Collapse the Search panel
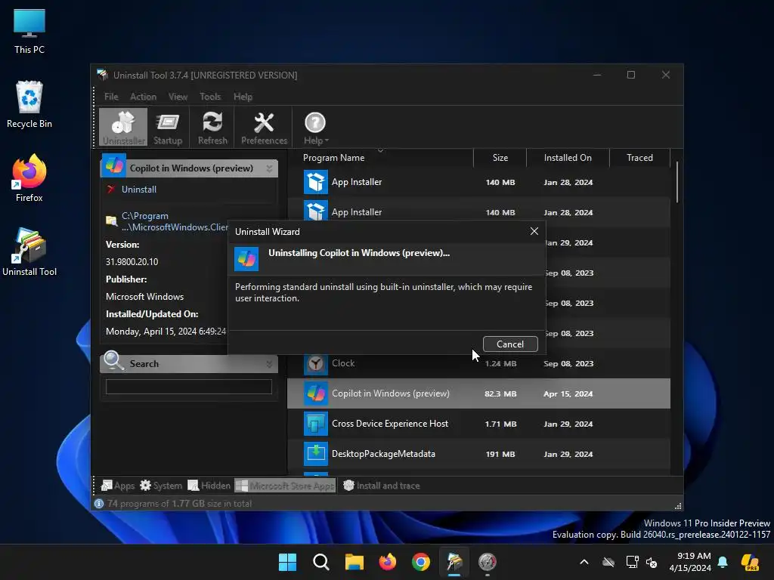 pos(269,364)
